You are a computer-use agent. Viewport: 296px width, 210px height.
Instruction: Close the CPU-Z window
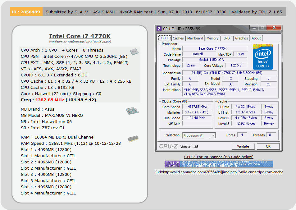(x=274, y=28)
